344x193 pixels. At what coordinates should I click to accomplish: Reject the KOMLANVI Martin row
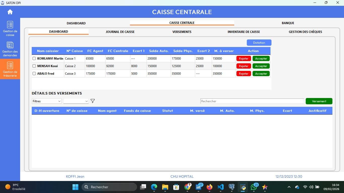(244, 59)
